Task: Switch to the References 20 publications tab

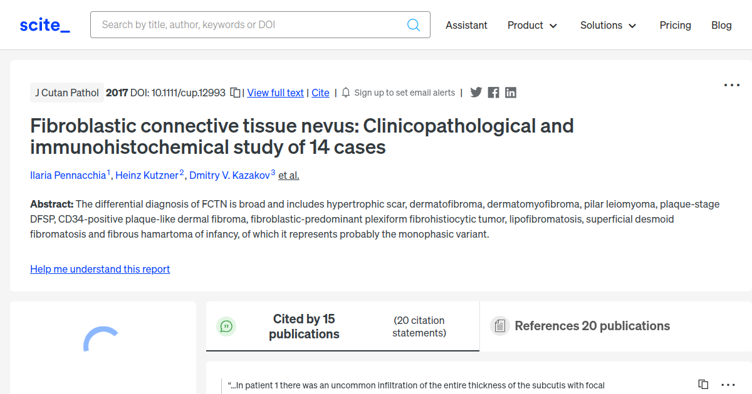Action: pos(592,326)
